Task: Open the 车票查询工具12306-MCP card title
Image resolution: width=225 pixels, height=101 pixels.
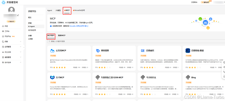Action: pyautogui.click(x=112, y=77)
